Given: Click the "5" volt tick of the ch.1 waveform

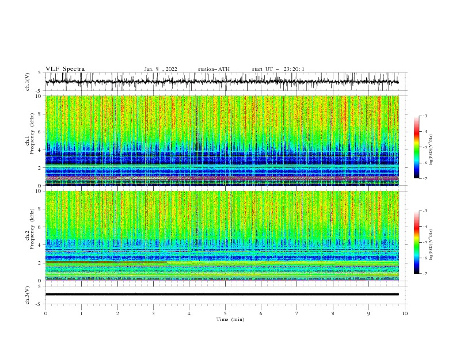Looking at the screenshot, I should point(40,73).
